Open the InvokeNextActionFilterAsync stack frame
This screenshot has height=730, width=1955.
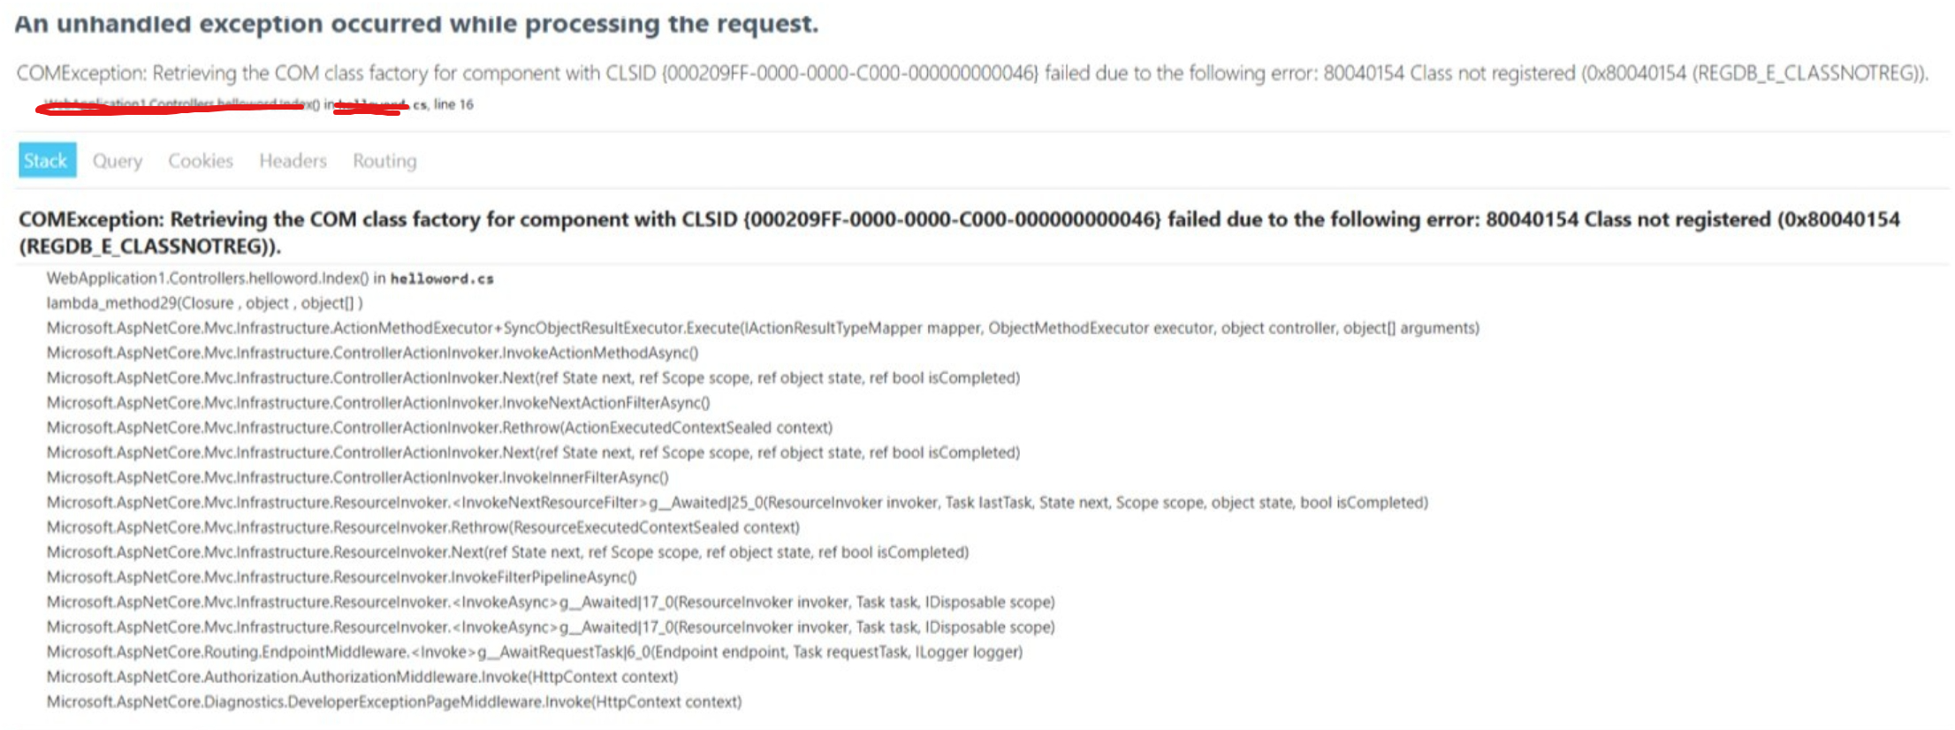click(x=378, y=403)
